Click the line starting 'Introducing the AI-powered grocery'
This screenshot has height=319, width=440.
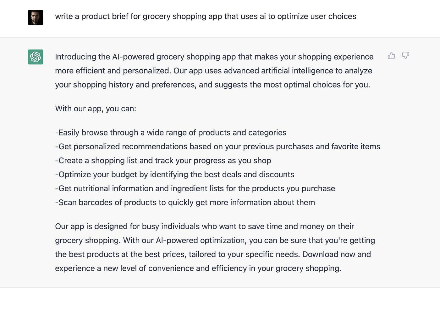coord(214,57)
